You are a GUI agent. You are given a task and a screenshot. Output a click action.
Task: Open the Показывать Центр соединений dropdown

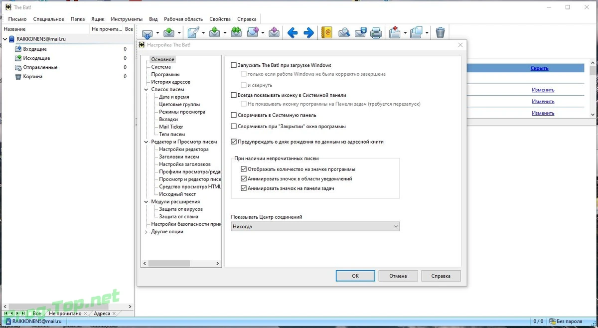coord(315,226)
